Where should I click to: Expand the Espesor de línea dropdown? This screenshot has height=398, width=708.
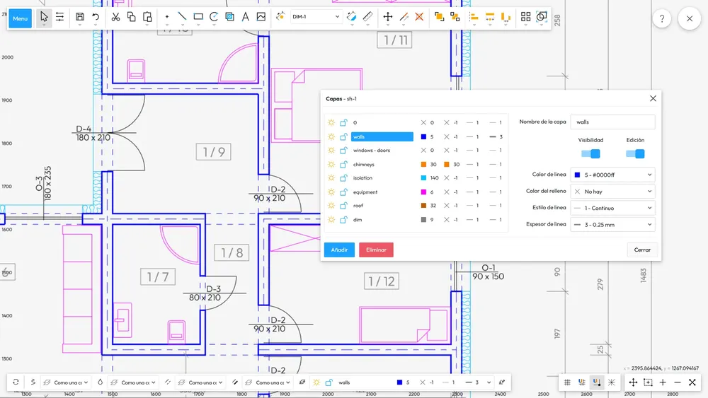(x=613, y=225)
